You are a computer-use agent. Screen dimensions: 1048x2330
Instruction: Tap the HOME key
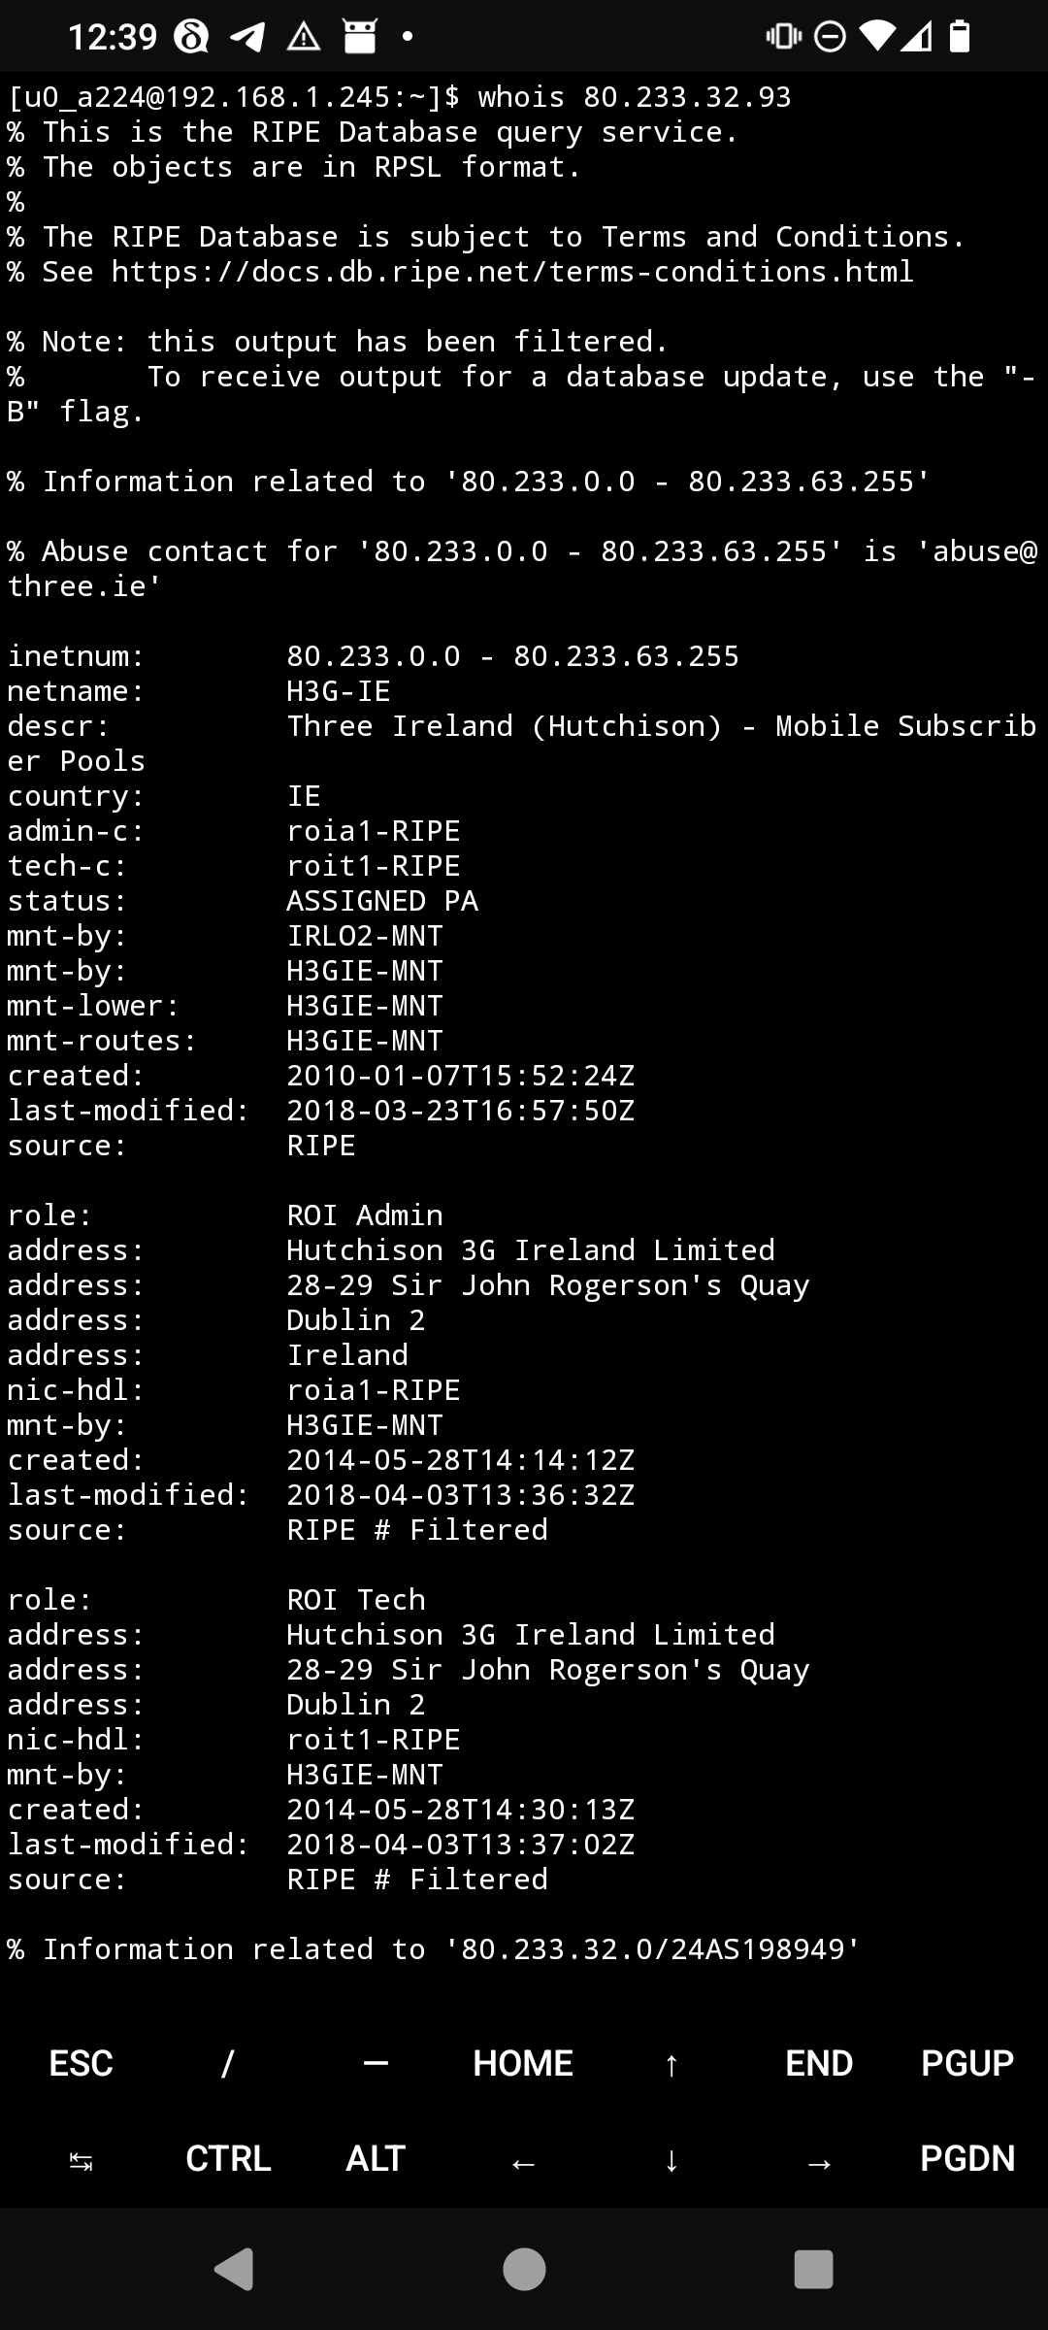coord(523,2063)
